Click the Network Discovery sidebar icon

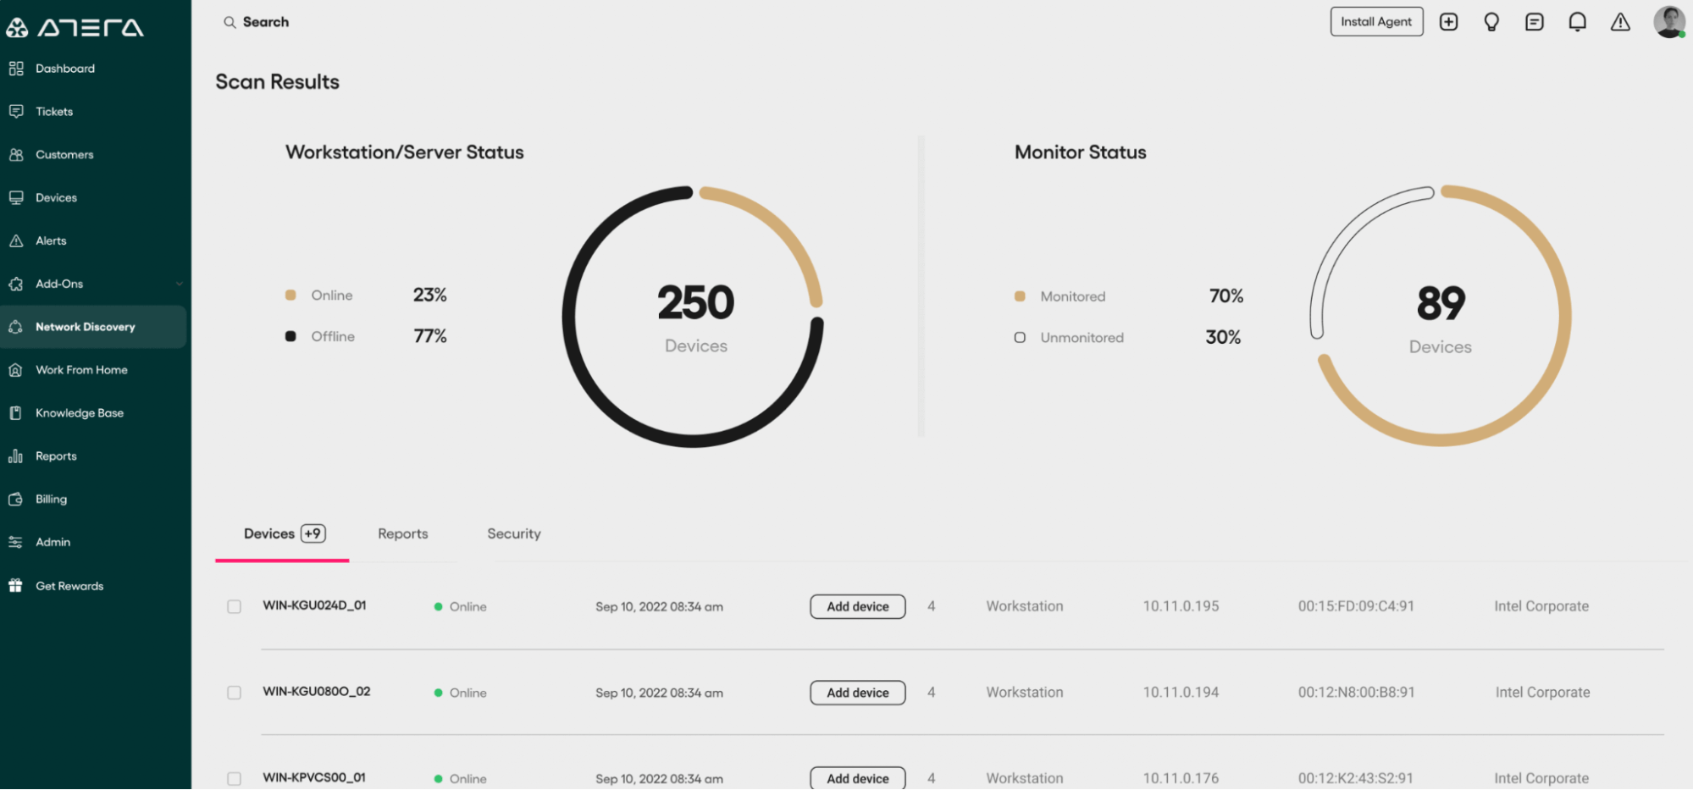point(16,327)
